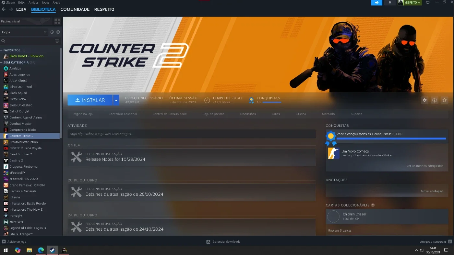The width and height of the screenshot is (454, 255).
Task: Click the blue INSTALAR button
Action: click(90, 100)
